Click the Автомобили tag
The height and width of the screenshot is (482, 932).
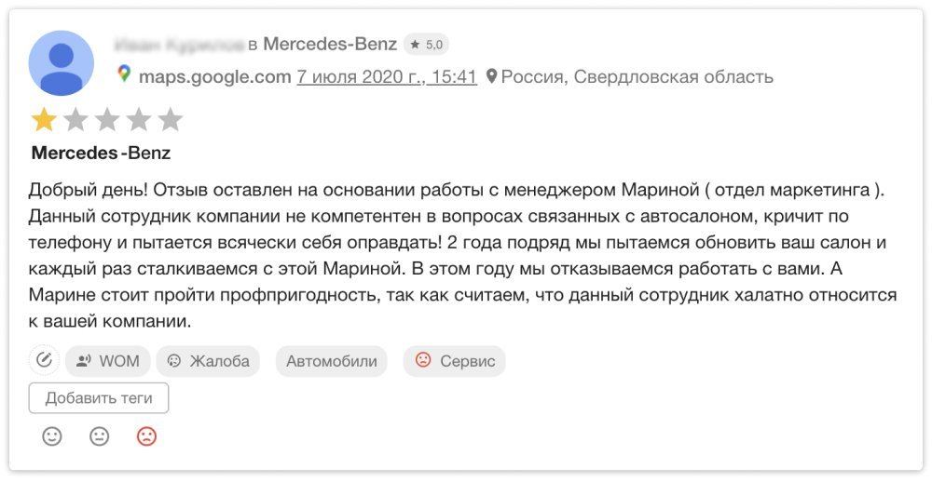click(331, 361)
